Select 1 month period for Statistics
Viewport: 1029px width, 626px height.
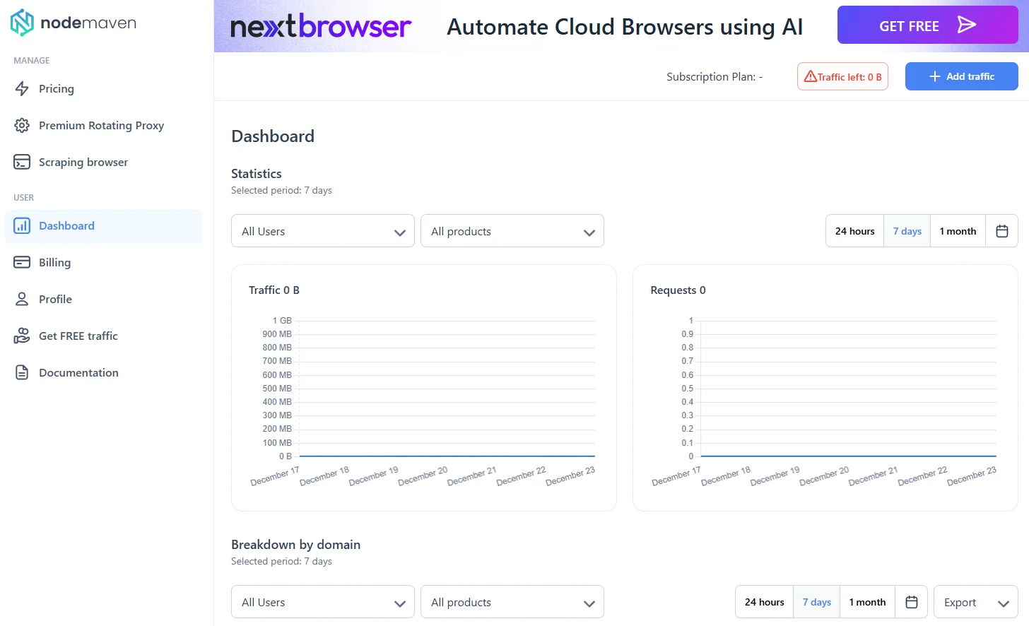tap(958, 231)
